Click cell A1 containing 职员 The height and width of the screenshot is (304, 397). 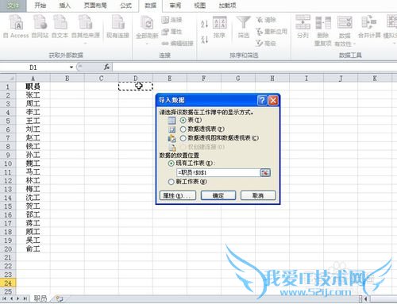(x=33, y=87)
